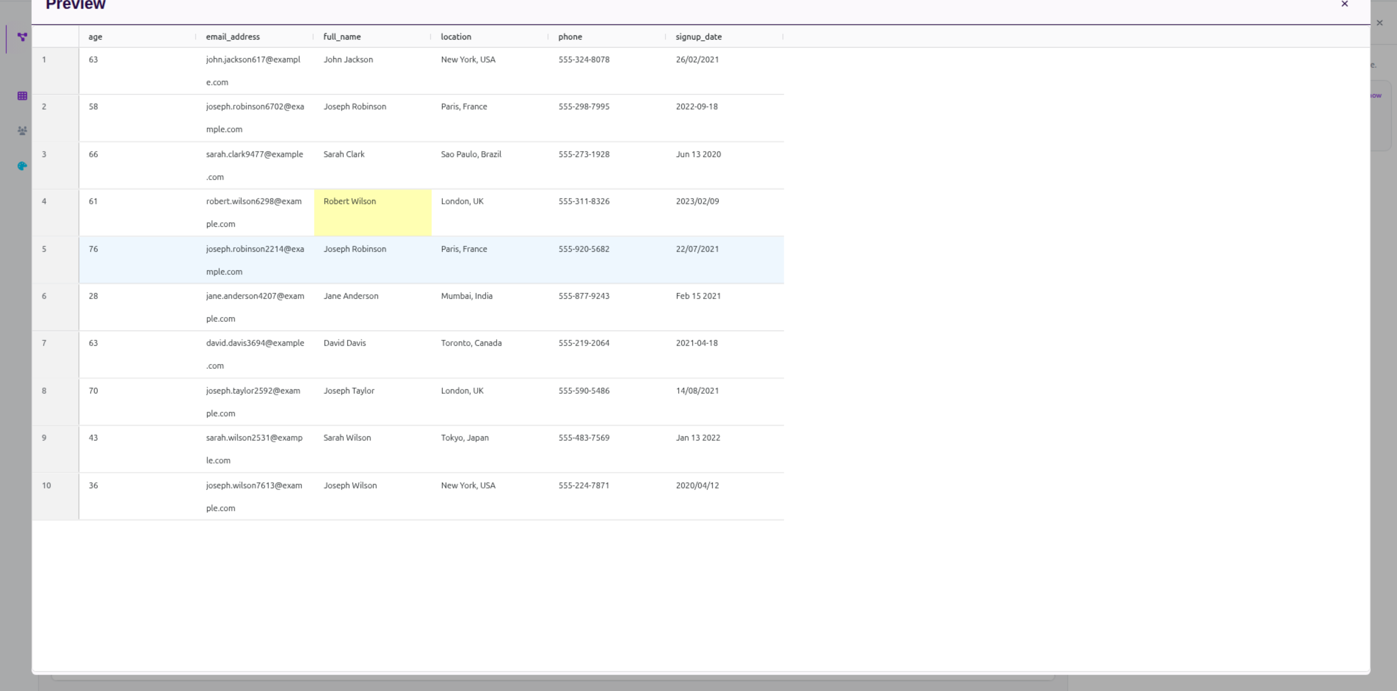1397x691 pixels.
Task: Select row number 1
Action: [55, 71]
